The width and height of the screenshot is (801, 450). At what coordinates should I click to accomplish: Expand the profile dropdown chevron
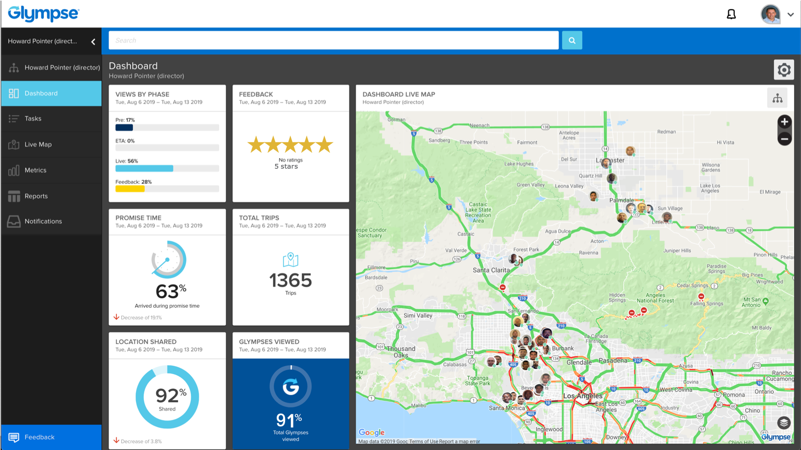pos(790,15)
